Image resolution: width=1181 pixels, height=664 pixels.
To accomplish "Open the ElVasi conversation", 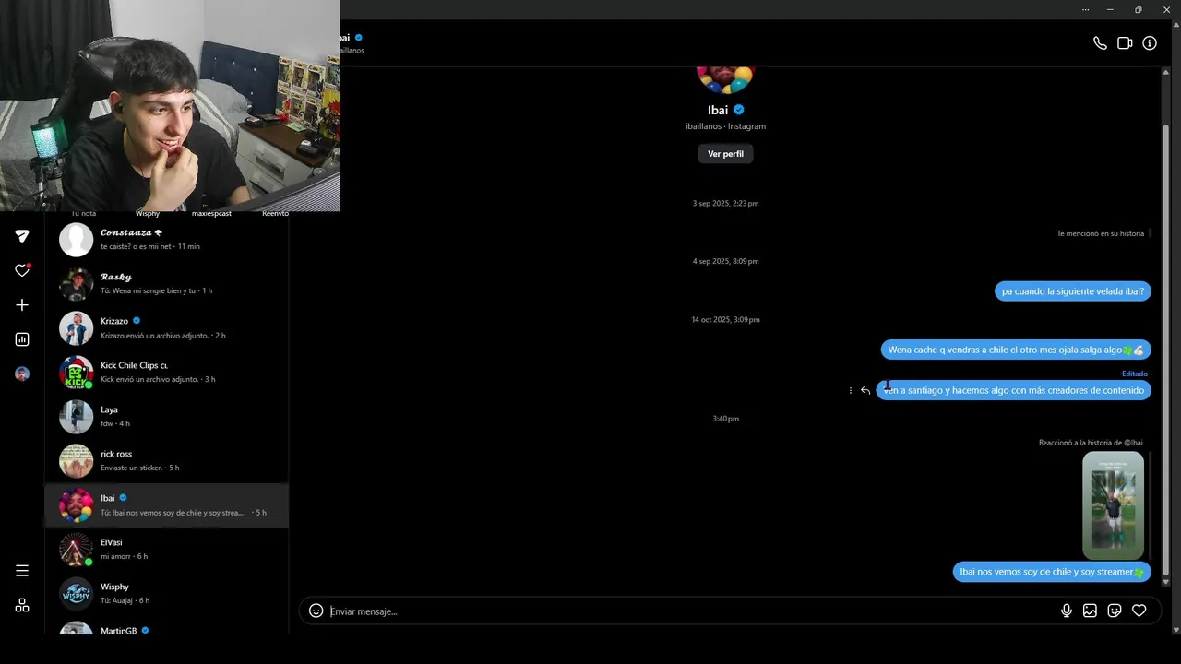I will pyautogui.click(x=166, y=550).
